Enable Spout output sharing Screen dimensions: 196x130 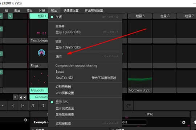tap(85, 71)
